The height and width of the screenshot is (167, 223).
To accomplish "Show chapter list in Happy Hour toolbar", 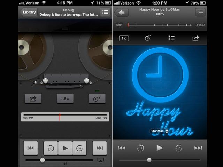I will pyautogui.click(x=171, y=38).
